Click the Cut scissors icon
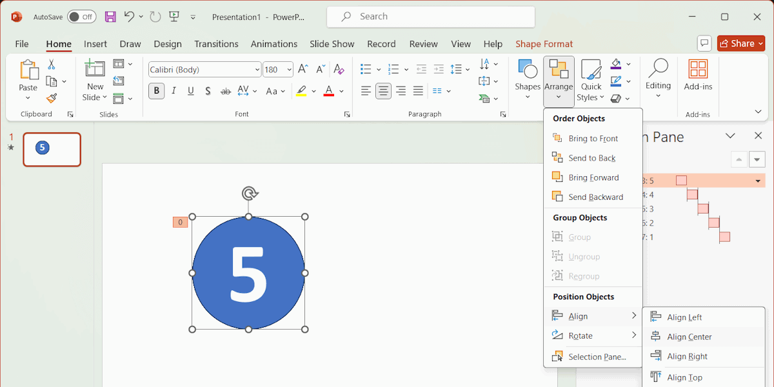 [52, 64]
